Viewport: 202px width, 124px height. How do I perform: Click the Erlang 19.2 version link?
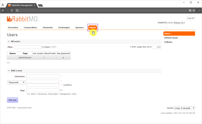[179, 23]
